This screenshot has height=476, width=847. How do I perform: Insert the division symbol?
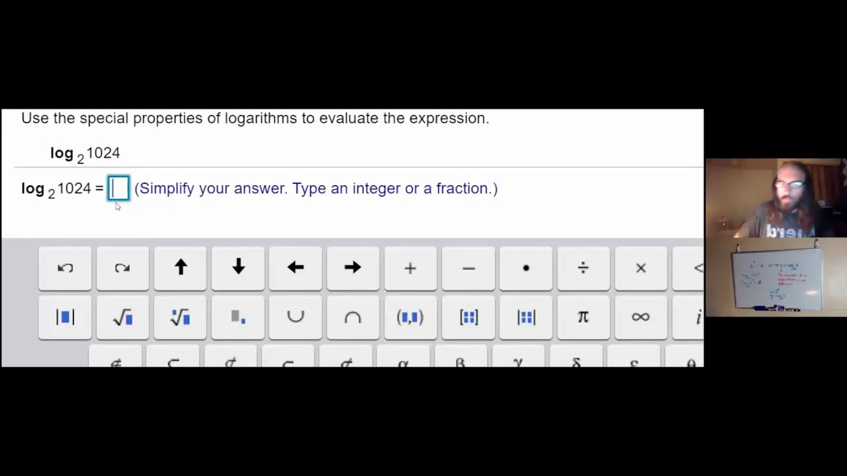[x=583, y=268]
